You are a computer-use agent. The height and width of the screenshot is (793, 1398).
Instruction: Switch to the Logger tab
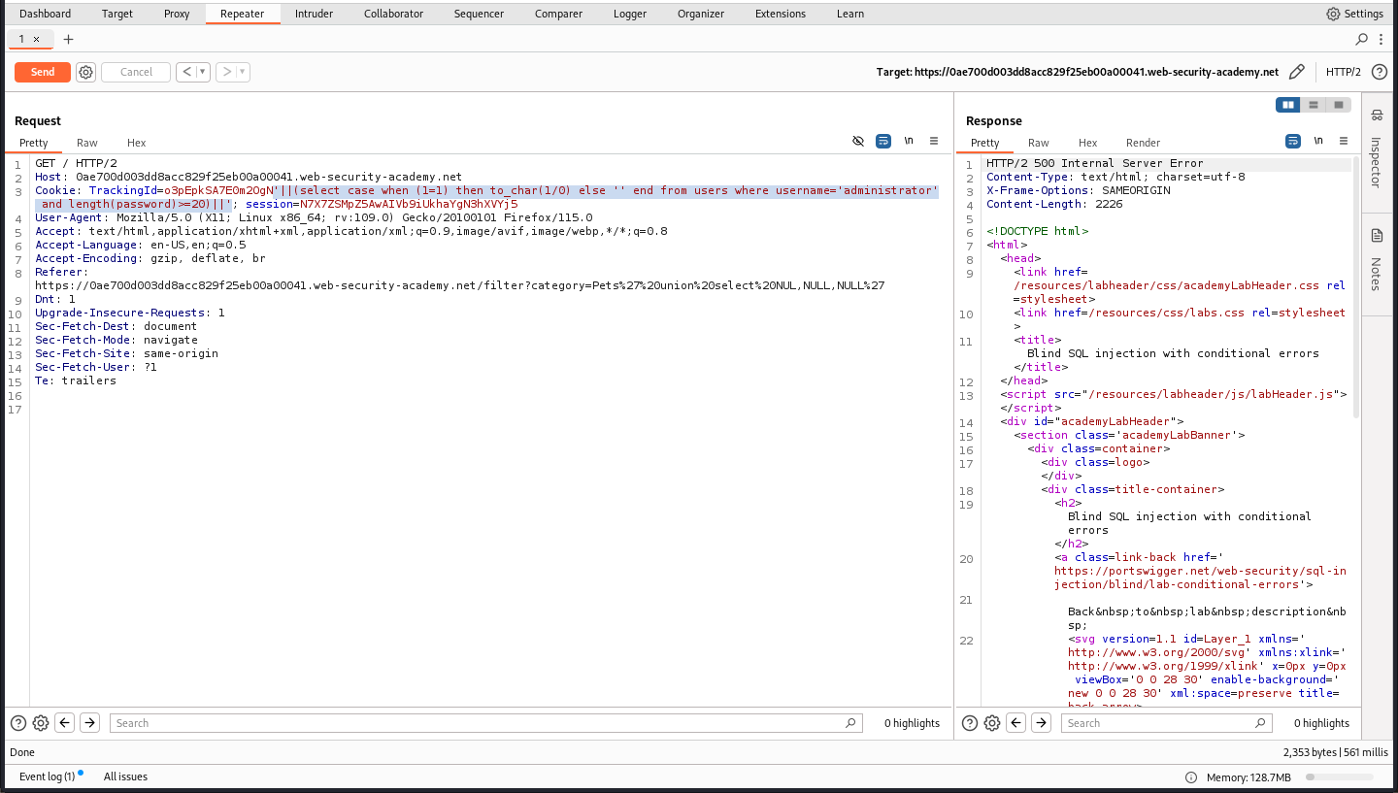click(x=630, y=14)
